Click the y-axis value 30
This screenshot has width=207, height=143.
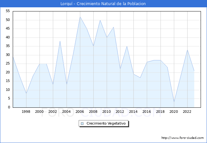[x=8, y=55]
